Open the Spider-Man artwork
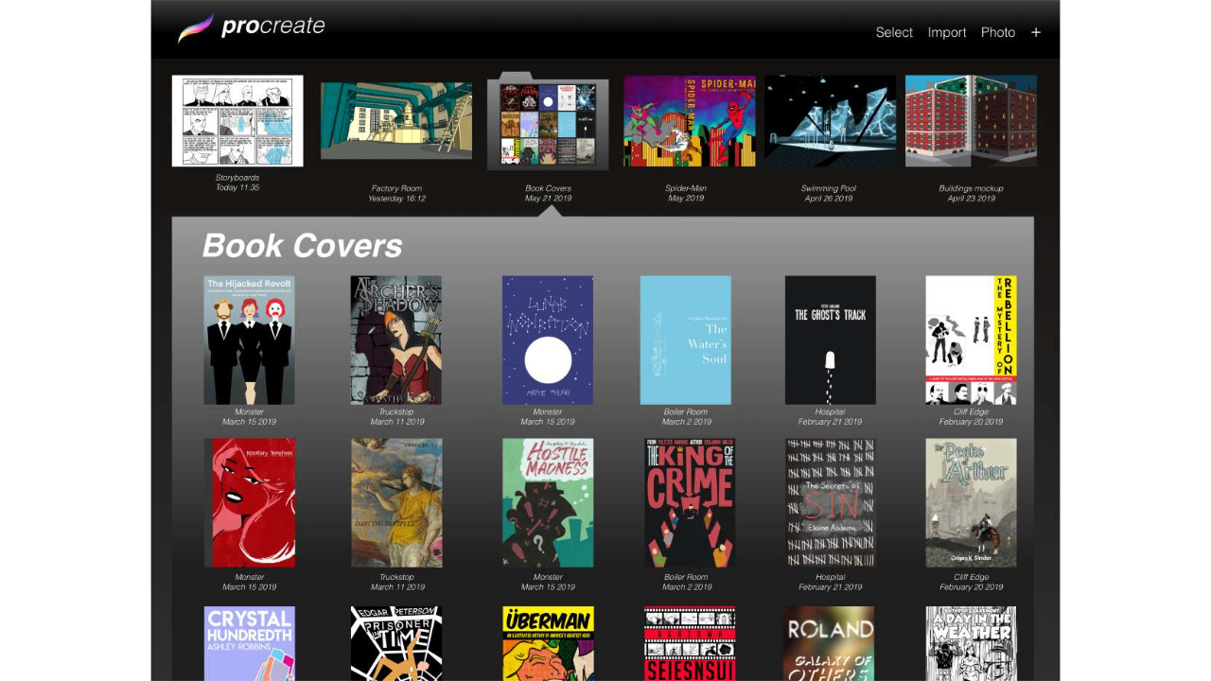 688,120
